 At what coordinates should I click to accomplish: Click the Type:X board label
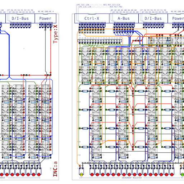pyautogui.click(x=55, y=34)
